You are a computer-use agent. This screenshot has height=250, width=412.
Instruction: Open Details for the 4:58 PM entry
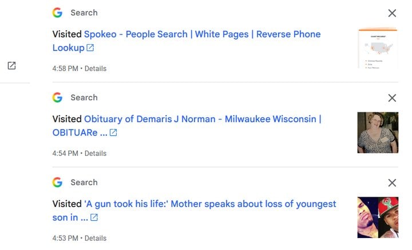(96, 69)
